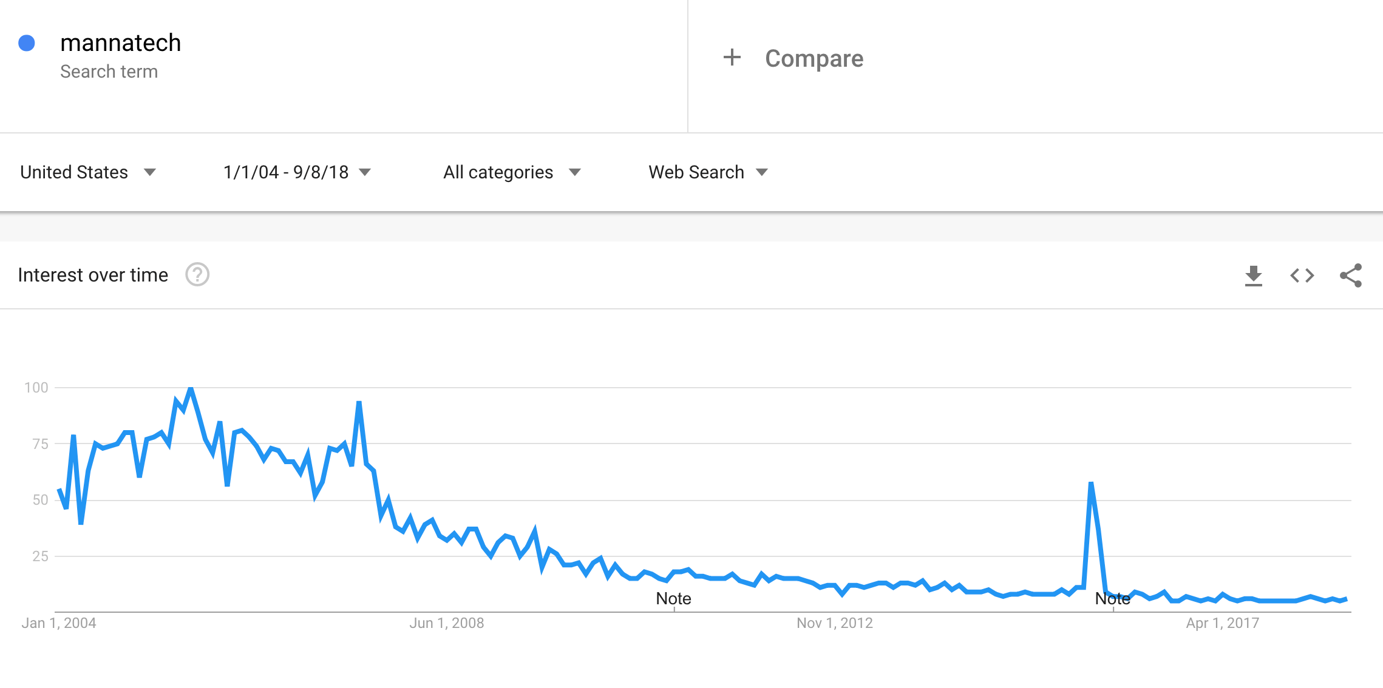Open the embed code icon
Viewport: 1383px width, 688px height.
pyautogui.click(x=1302, y=275)
